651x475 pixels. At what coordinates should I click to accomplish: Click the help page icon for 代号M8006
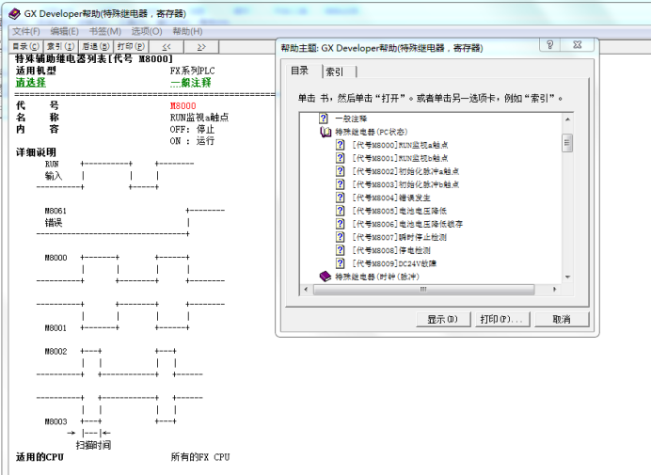tap(340, 224)
